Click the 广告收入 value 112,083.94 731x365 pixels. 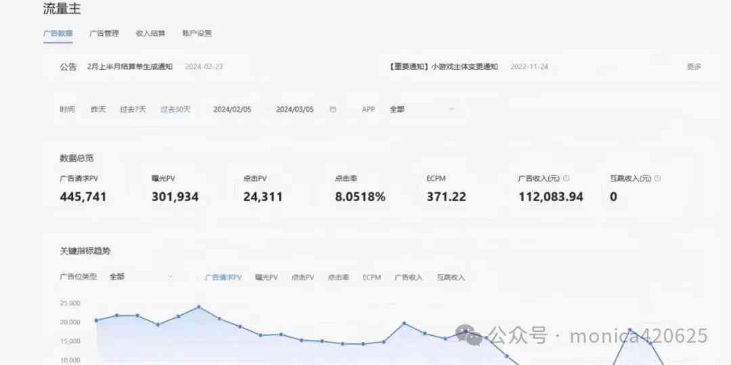[550, 197]
